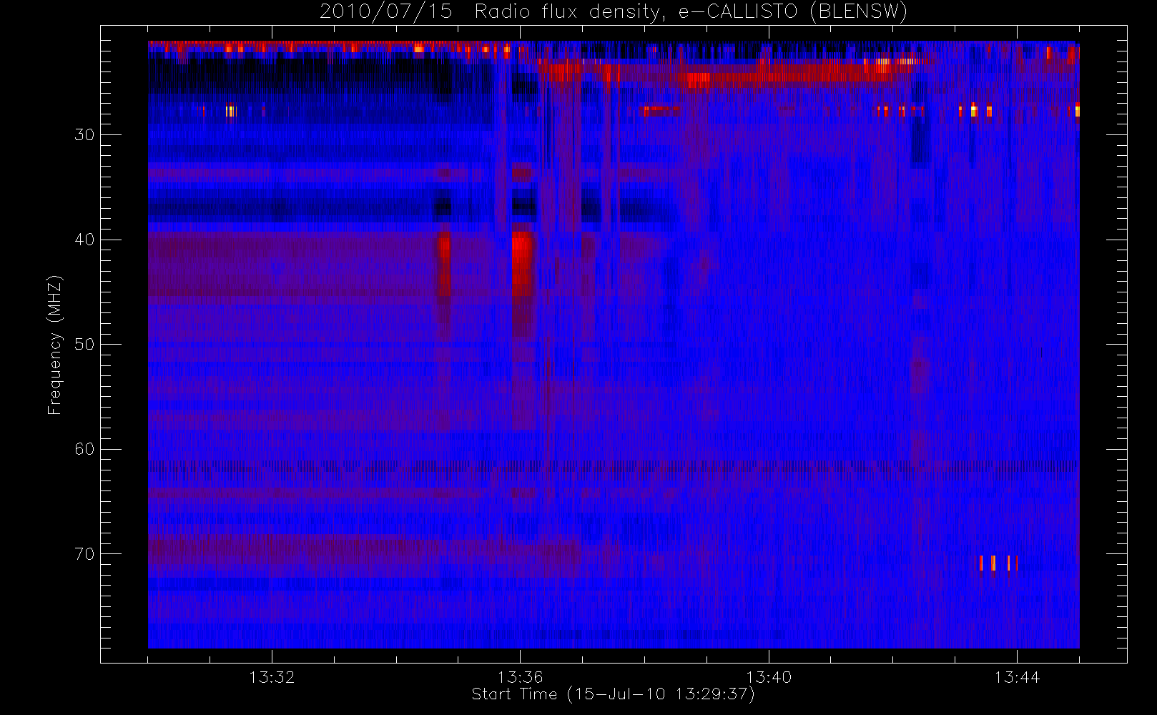Click the 13:32 time tick label
The height and width of the screenshot is (715, 1157).
(x=272, y=677)
